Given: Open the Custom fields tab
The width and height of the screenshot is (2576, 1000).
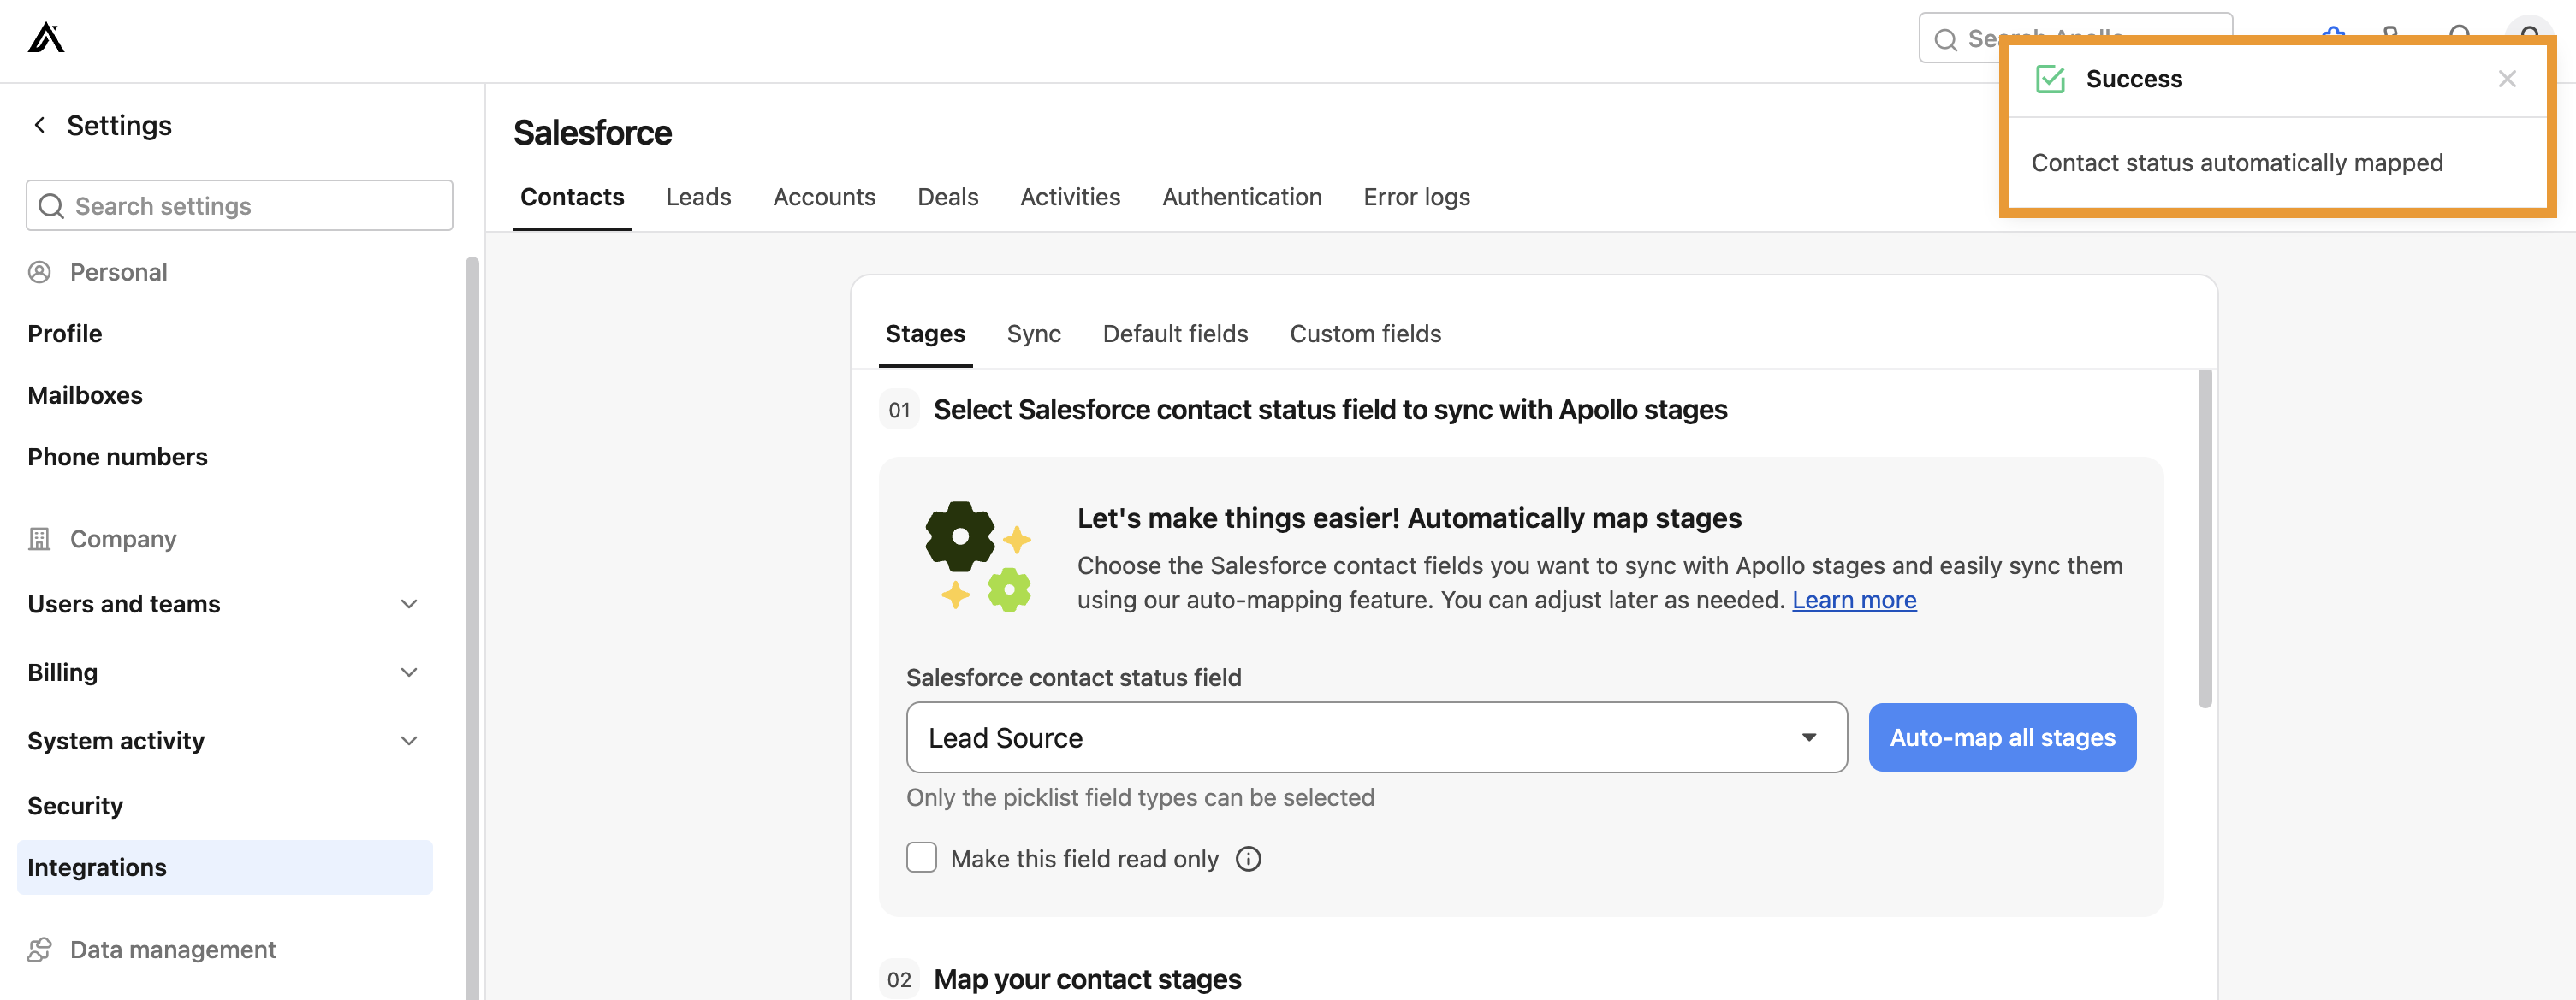Looking at the screenshot, I should tap(1365, 334).
